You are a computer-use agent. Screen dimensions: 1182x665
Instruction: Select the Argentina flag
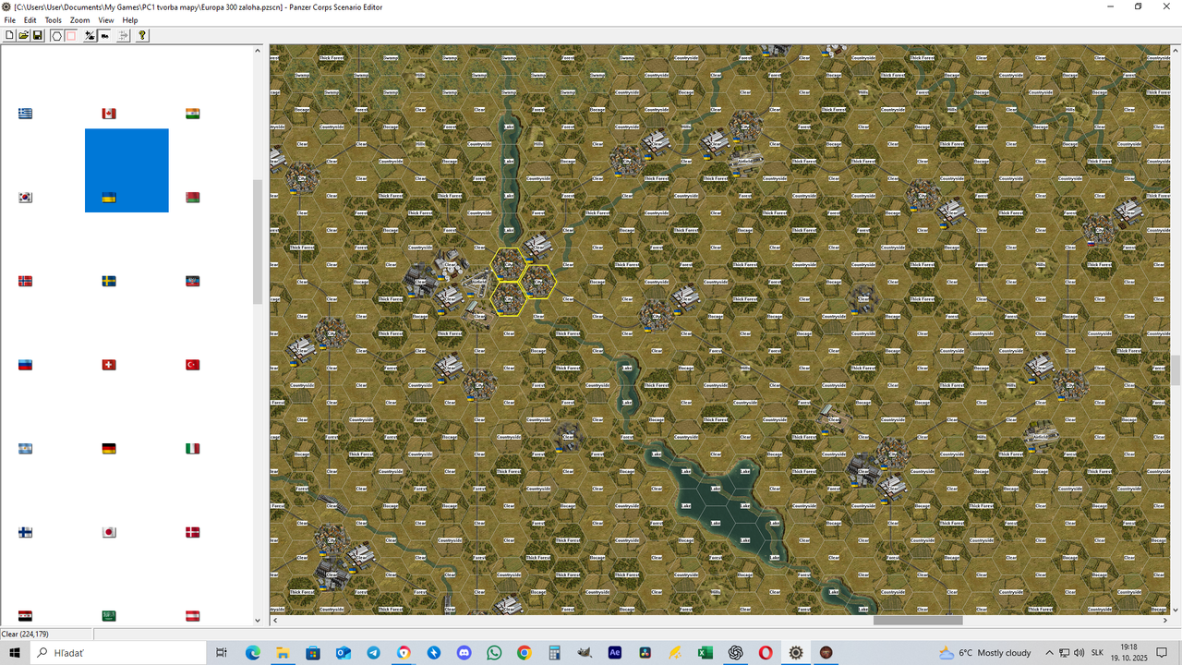[x=26, y=449]
